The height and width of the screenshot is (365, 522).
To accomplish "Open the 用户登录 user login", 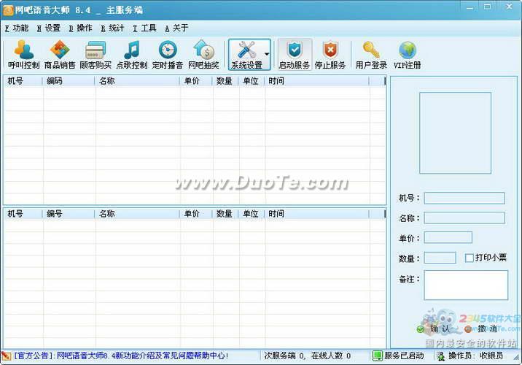I will [x=371, y=55].
